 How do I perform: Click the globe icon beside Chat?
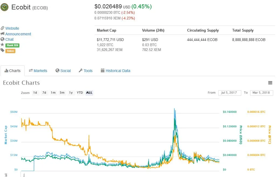tap(2, 39)
